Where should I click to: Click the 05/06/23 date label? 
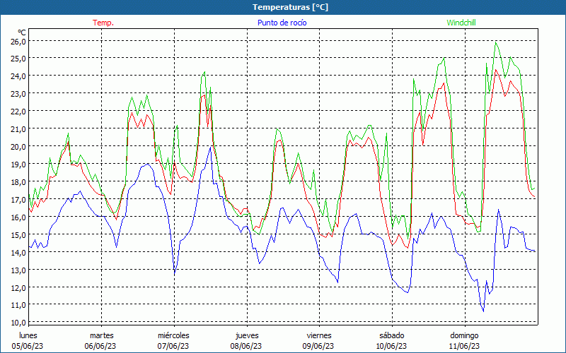[x=28, y=346]
